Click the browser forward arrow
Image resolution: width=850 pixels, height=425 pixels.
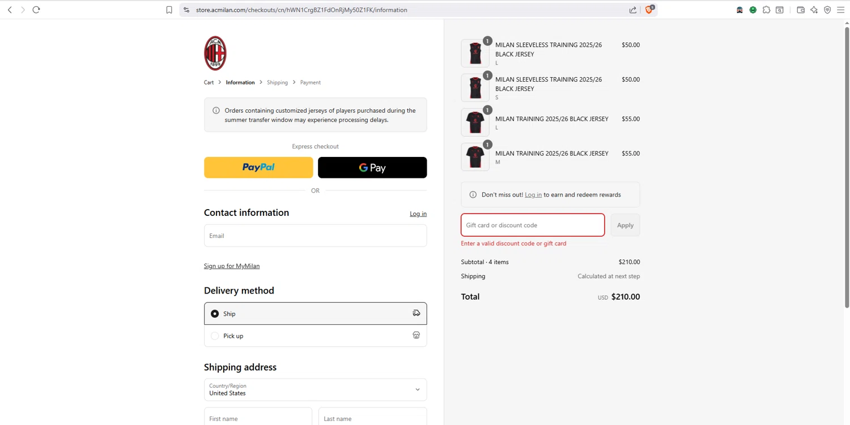[23, 10]
